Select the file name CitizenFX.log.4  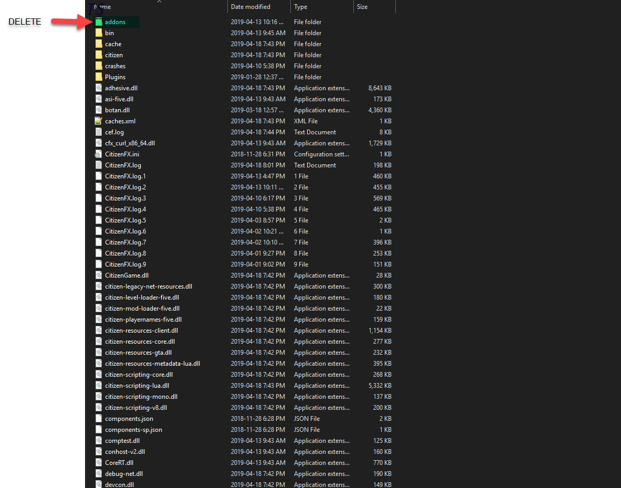click(125, 209)
